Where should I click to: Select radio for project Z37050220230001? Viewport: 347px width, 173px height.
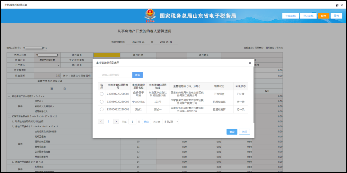point(102,109)
